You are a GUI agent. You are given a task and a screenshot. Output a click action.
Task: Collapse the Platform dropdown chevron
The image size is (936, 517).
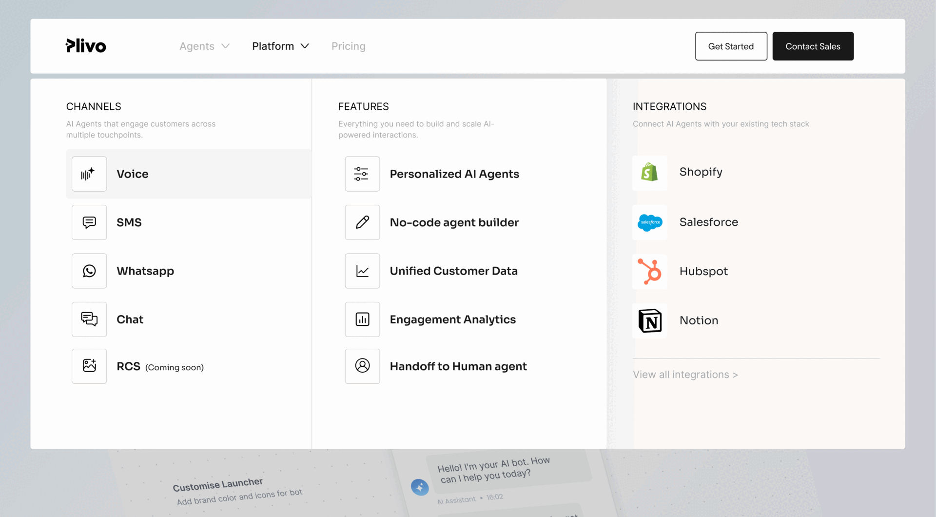(x=305, y=46)
